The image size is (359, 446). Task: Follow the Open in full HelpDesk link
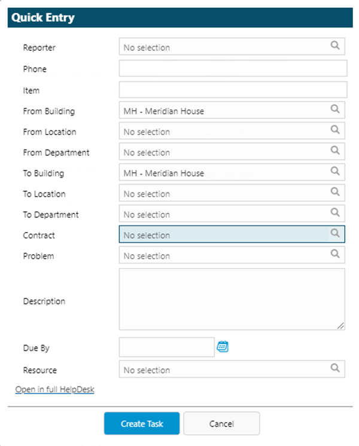click(54, 390)
